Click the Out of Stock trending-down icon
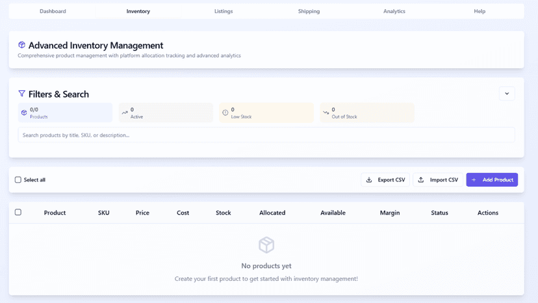 pyautogui.click(x=326, y=112)
